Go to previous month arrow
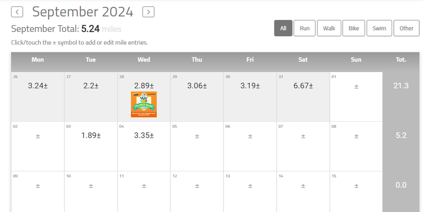 (x=17, y=12)
